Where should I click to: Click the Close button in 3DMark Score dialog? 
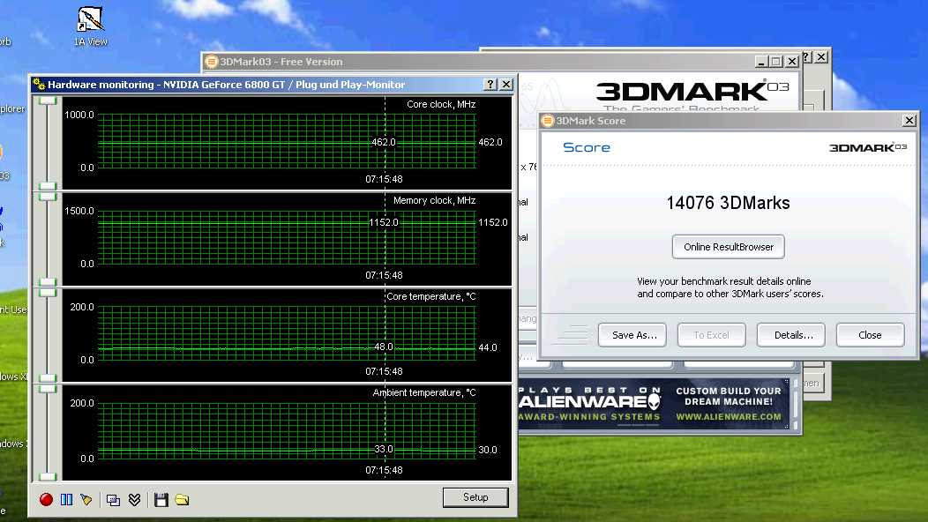click(x=870, y=335)
